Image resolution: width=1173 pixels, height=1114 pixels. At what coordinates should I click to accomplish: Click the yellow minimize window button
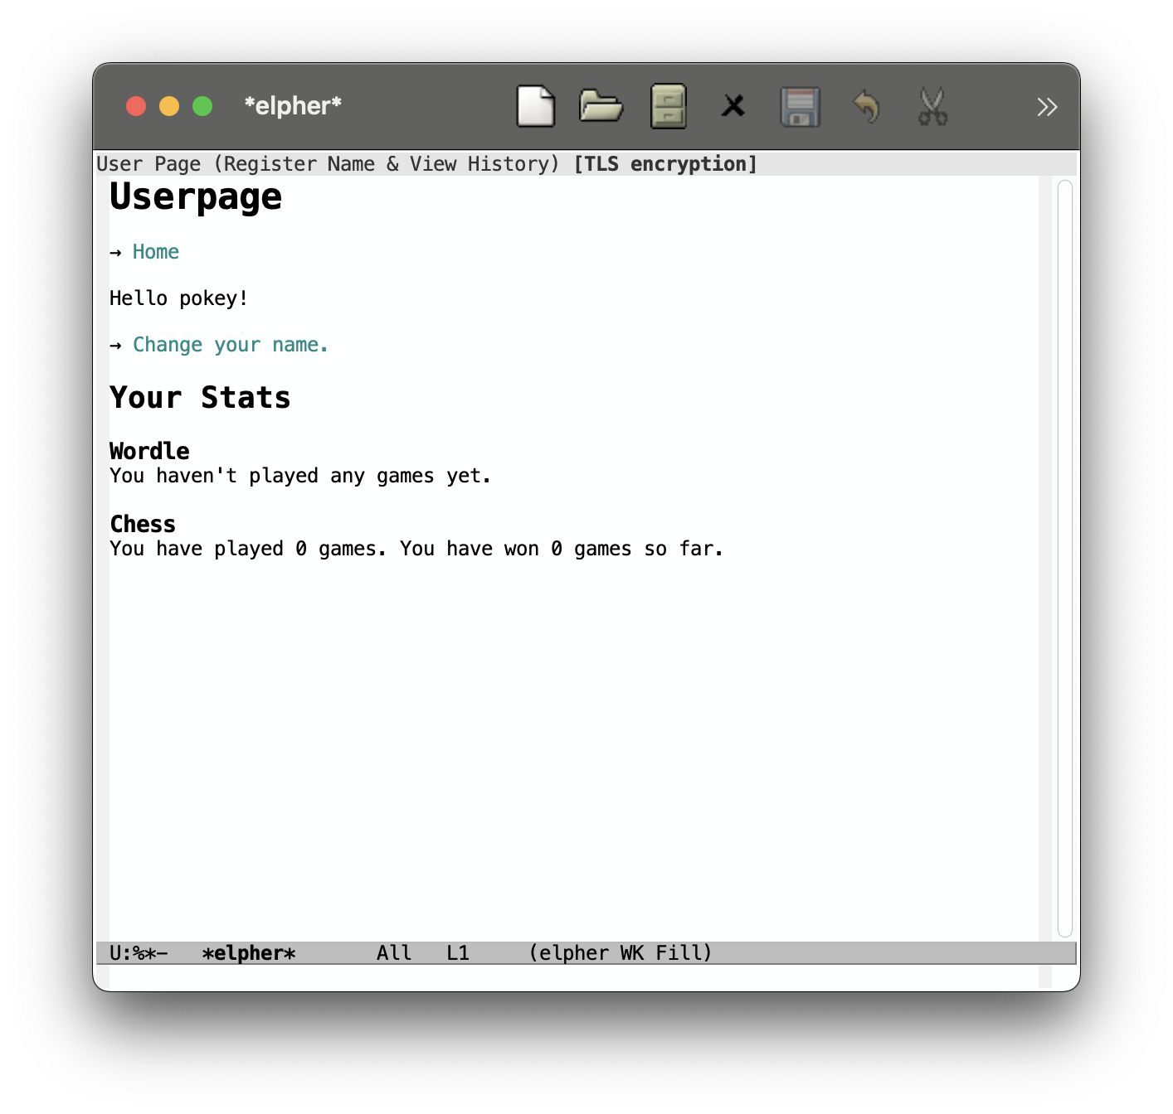tap(169, 106)
